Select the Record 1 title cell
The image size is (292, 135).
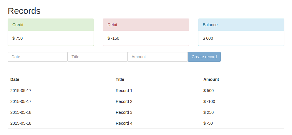pyautogui.click(x=124, y=91)
